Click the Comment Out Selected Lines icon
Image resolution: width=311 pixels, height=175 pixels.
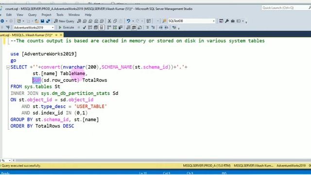147,28
